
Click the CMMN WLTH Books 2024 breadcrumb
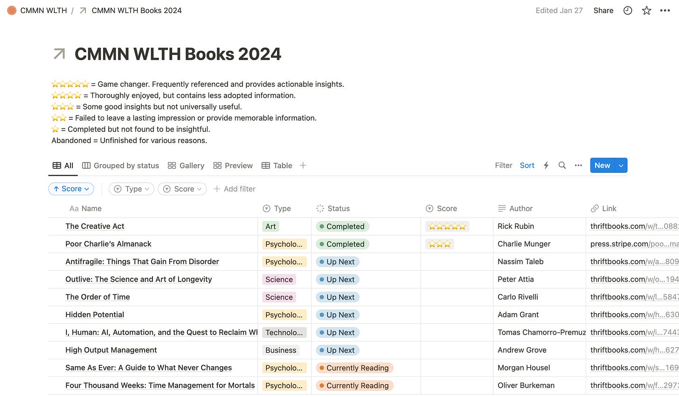(x=137, y=10)
